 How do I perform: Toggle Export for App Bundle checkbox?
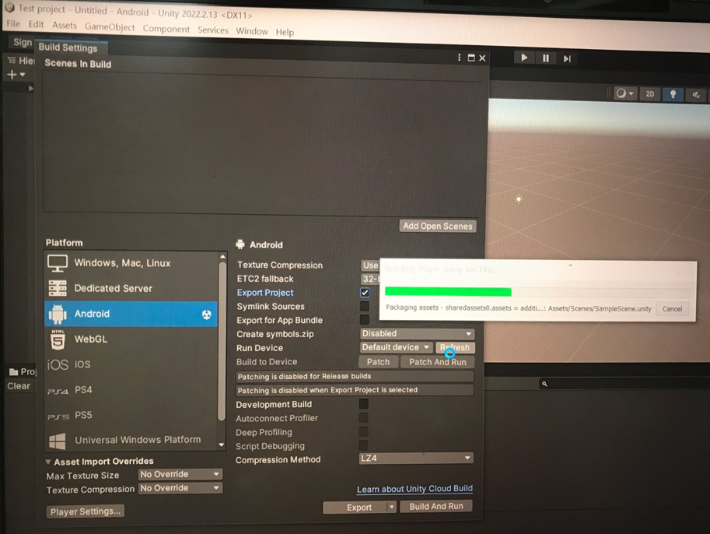[365, 320]
